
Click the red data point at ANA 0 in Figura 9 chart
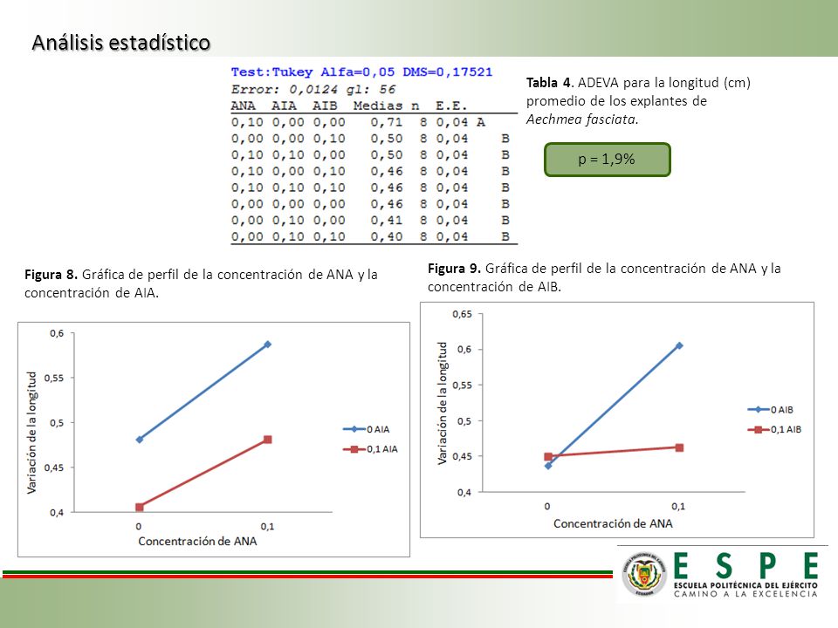click(x=548, y=456)
